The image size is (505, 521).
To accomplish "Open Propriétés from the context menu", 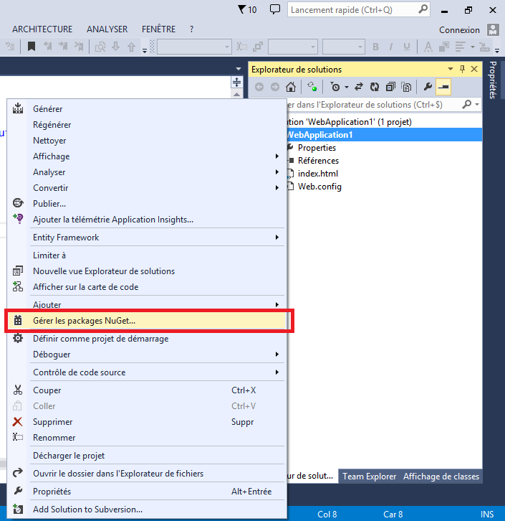I will (x=147, y=492).
